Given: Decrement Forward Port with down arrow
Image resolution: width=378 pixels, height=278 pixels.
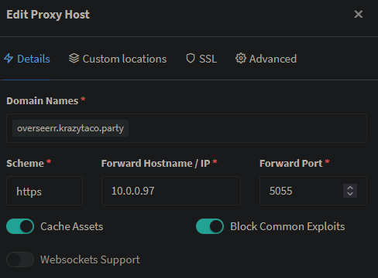Looking at the screenshot, I should pyautogui.click(x=350, y=194).
